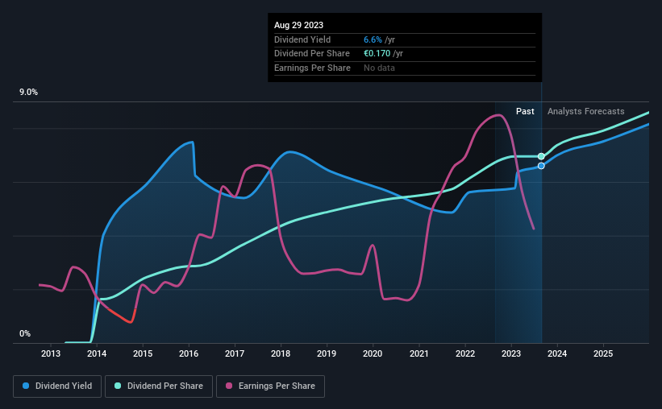Click the Analysts Forecasts label
This screenshot has width=662, height=409.
click(586, 111)
